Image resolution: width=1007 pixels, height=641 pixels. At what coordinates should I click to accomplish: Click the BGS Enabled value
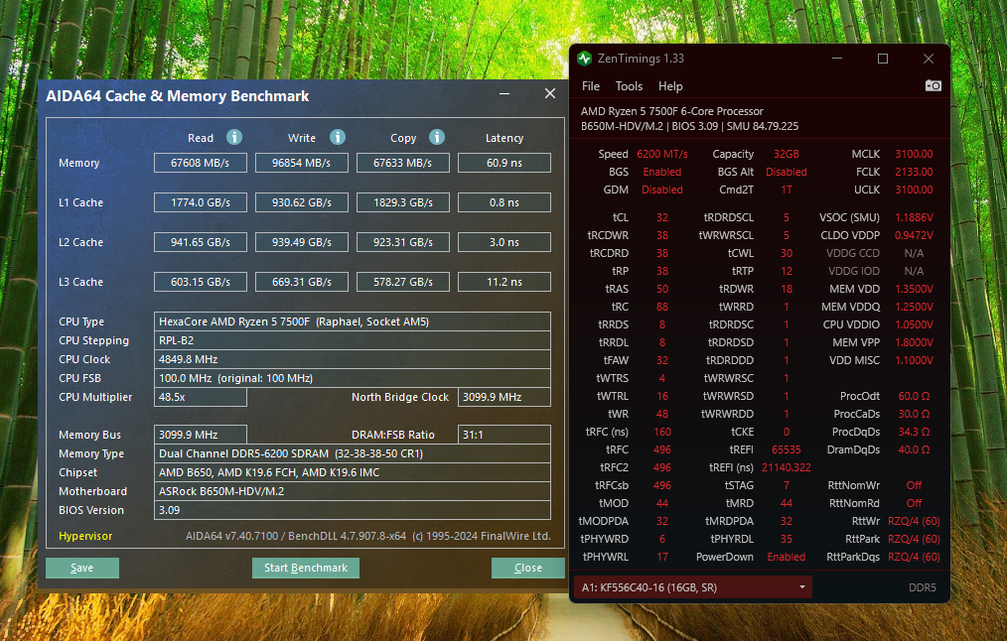coord(662,172)
